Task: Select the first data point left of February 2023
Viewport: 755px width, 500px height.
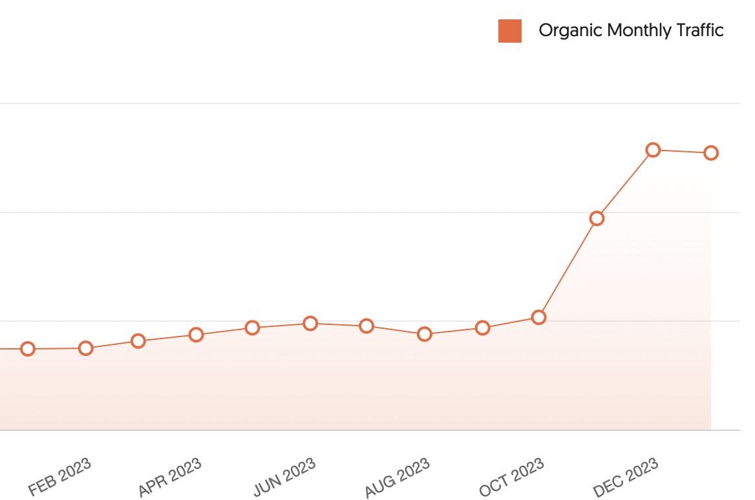Action: point(28,349)
